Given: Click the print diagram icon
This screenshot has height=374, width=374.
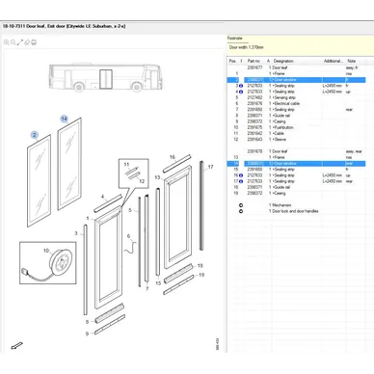Looking at the screenshot, I should click(x=34, y=42).
